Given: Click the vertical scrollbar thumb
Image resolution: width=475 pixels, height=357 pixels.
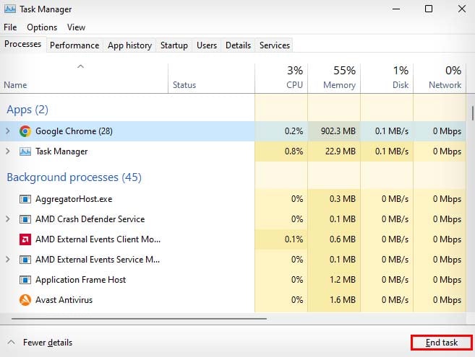Looking at the screenshot, I should point(472,113).
